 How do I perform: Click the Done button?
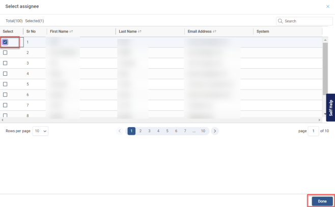pos(322,201)
